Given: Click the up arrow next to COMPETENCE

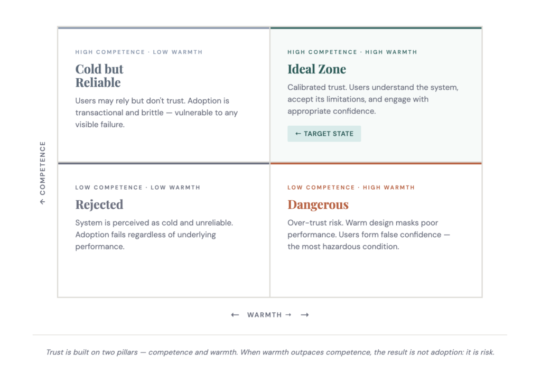Looking at the screenshot, I should (43, 201).
